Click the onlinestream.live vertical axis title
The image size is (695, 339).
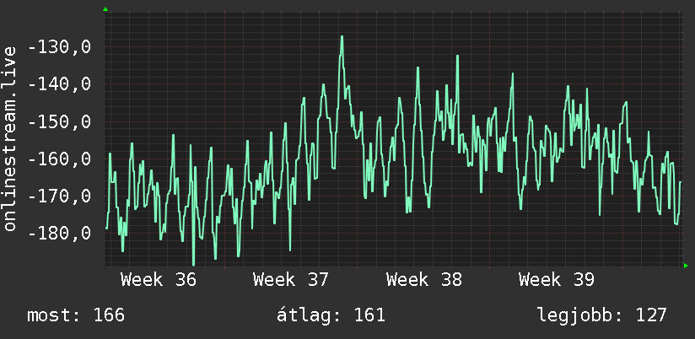coord(10,138)
